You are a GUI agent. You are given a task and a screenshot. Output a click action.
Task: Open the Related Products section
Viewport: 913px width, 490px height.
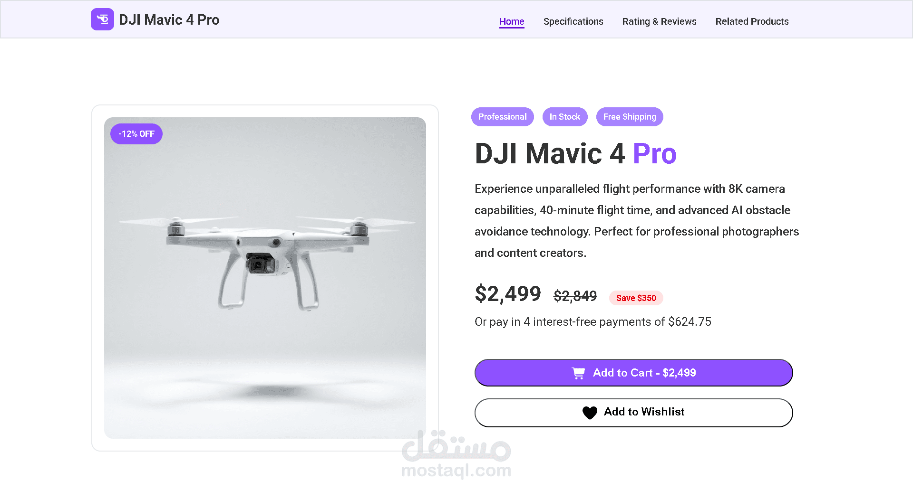pos(752,21)
